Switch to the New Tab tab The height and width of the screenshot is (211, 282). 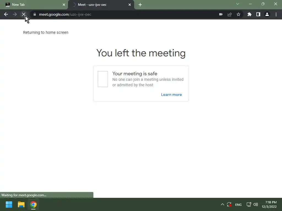34,5
